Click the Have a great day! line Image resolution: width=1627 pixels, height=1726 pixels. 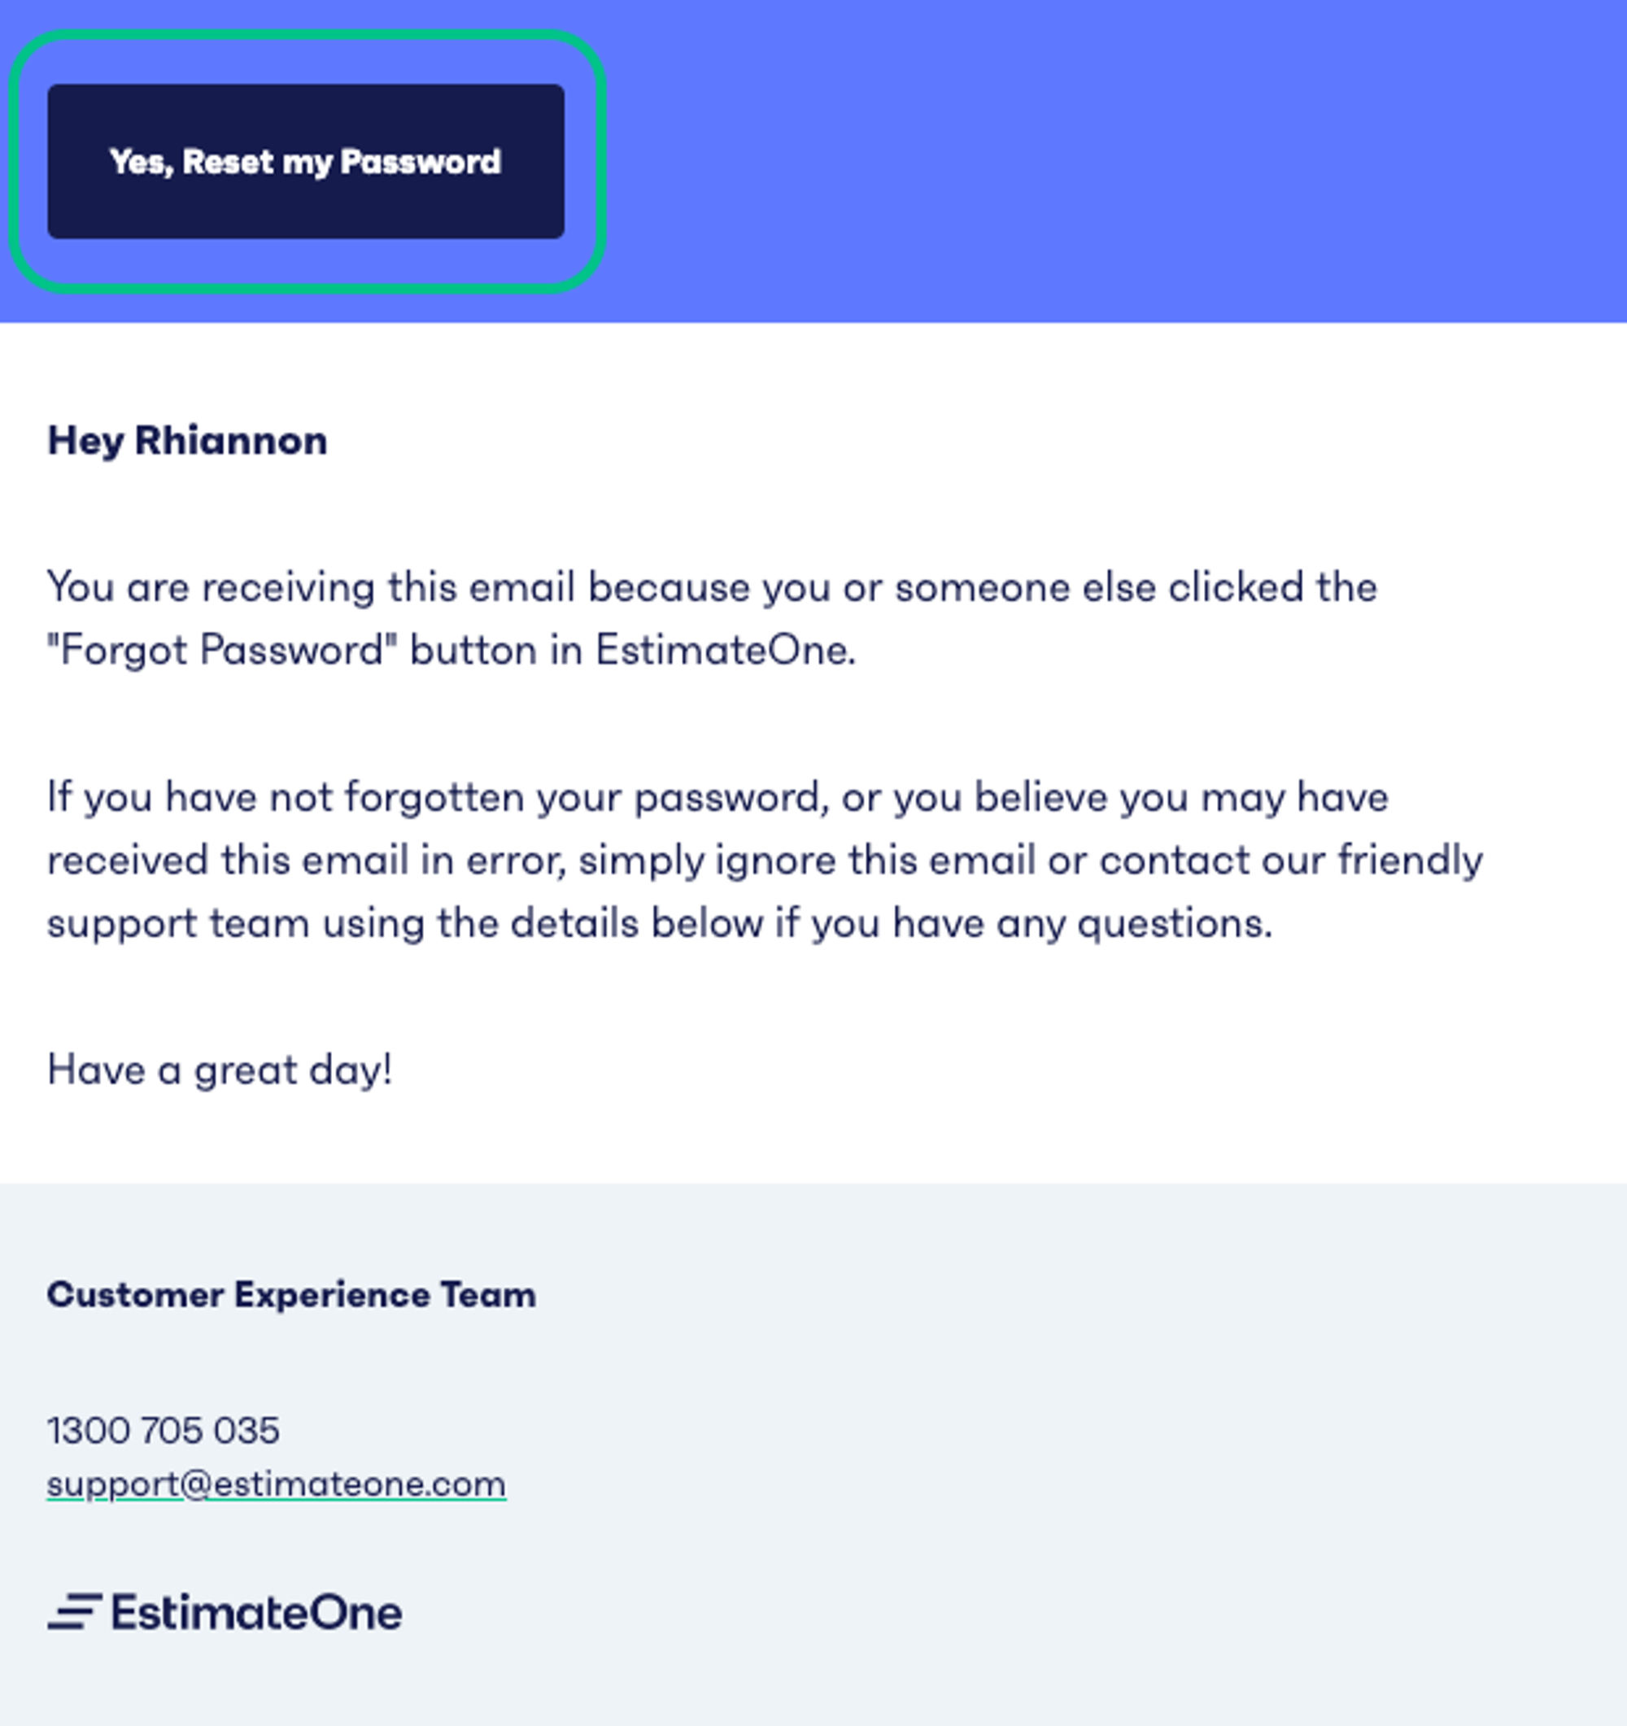coord(220,1070)
